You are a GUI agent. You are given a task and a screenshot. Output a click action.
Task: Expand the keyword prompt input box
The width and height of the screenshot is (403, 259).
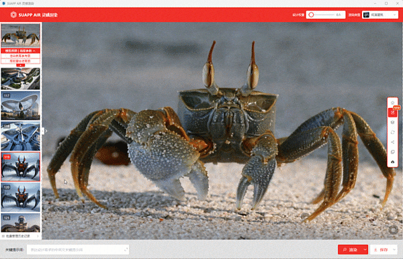(x=126, y=250)
